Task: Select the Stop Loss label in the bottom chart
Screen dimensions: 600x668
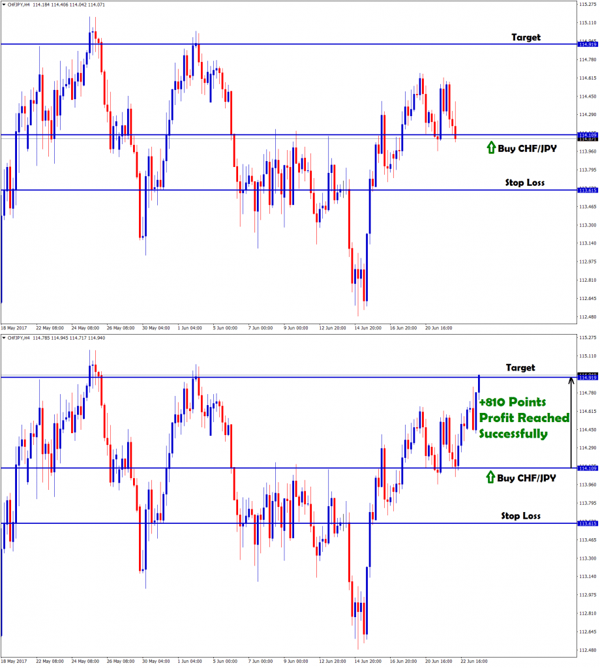Action: tap(520, 516)
